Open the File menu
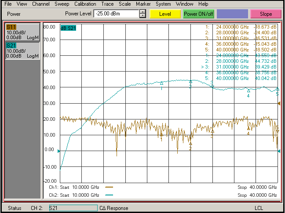 [x=8, y=4]
